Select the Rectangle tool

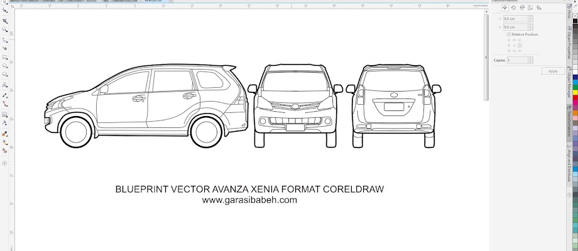click(5, 57)
